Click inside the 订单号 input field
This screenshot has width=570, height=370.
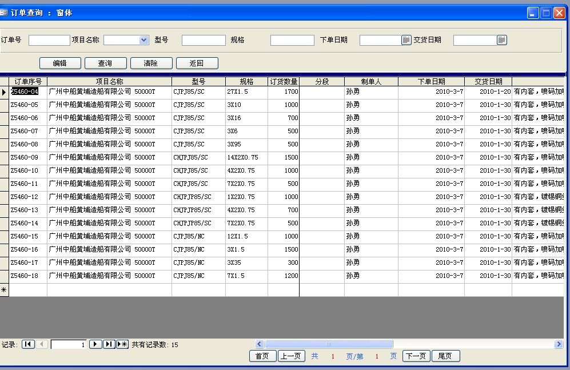[x=49, y=40]
